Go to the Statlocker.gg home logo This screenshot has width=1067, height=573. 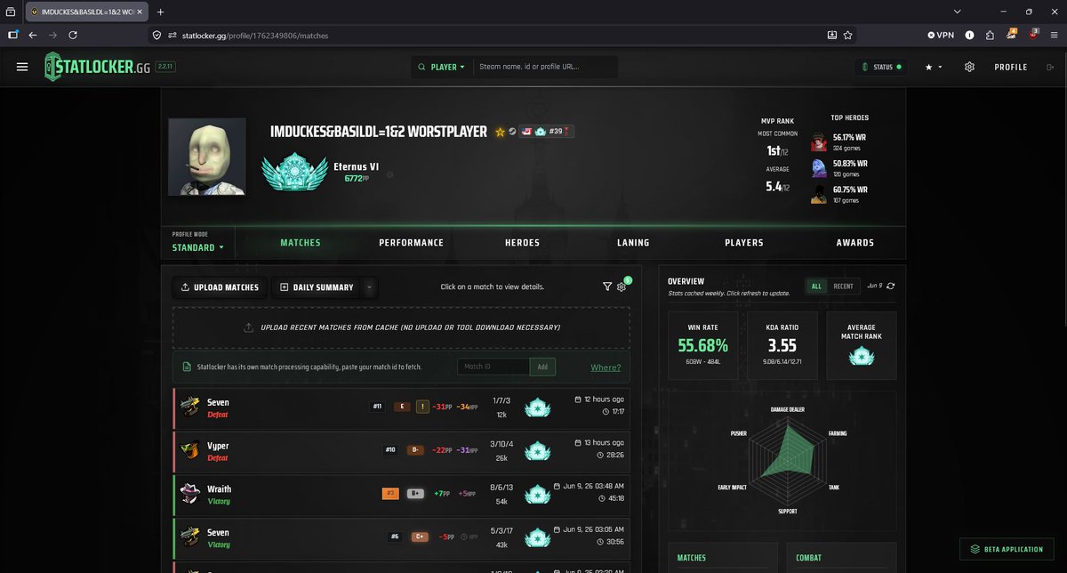(x=98, y=67)
